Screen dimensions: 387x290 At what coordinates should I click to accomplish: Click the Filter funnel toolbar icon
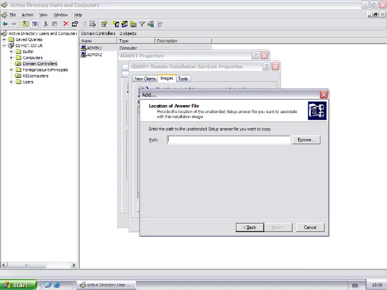click(x=142, y=24)
